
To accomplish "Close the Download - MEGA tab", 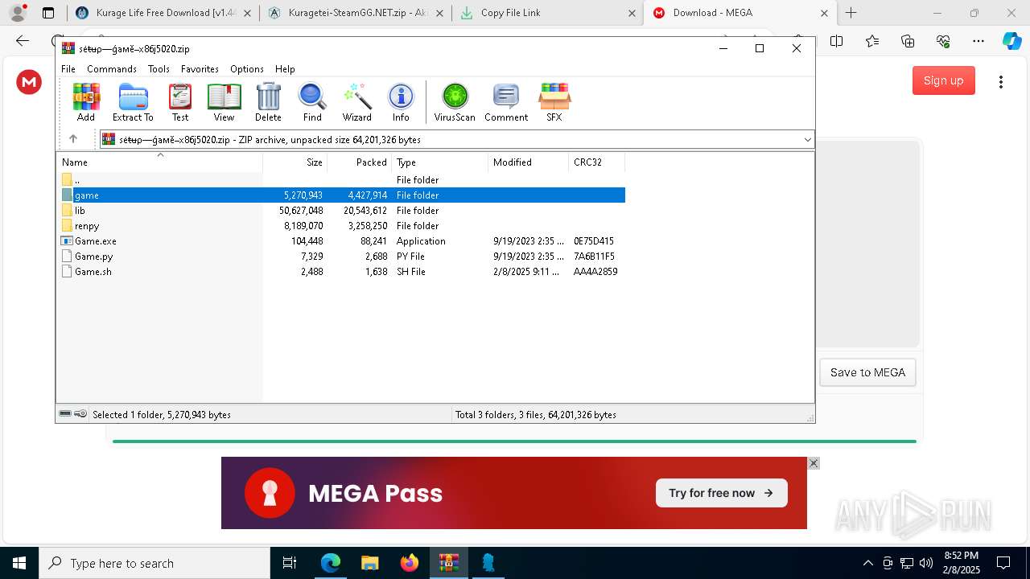I will tap(824, 13).
